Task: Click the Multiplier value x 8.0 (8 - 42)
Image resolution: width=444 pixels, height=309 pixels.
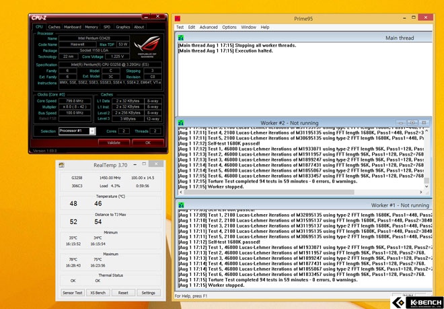Action: 75,107
